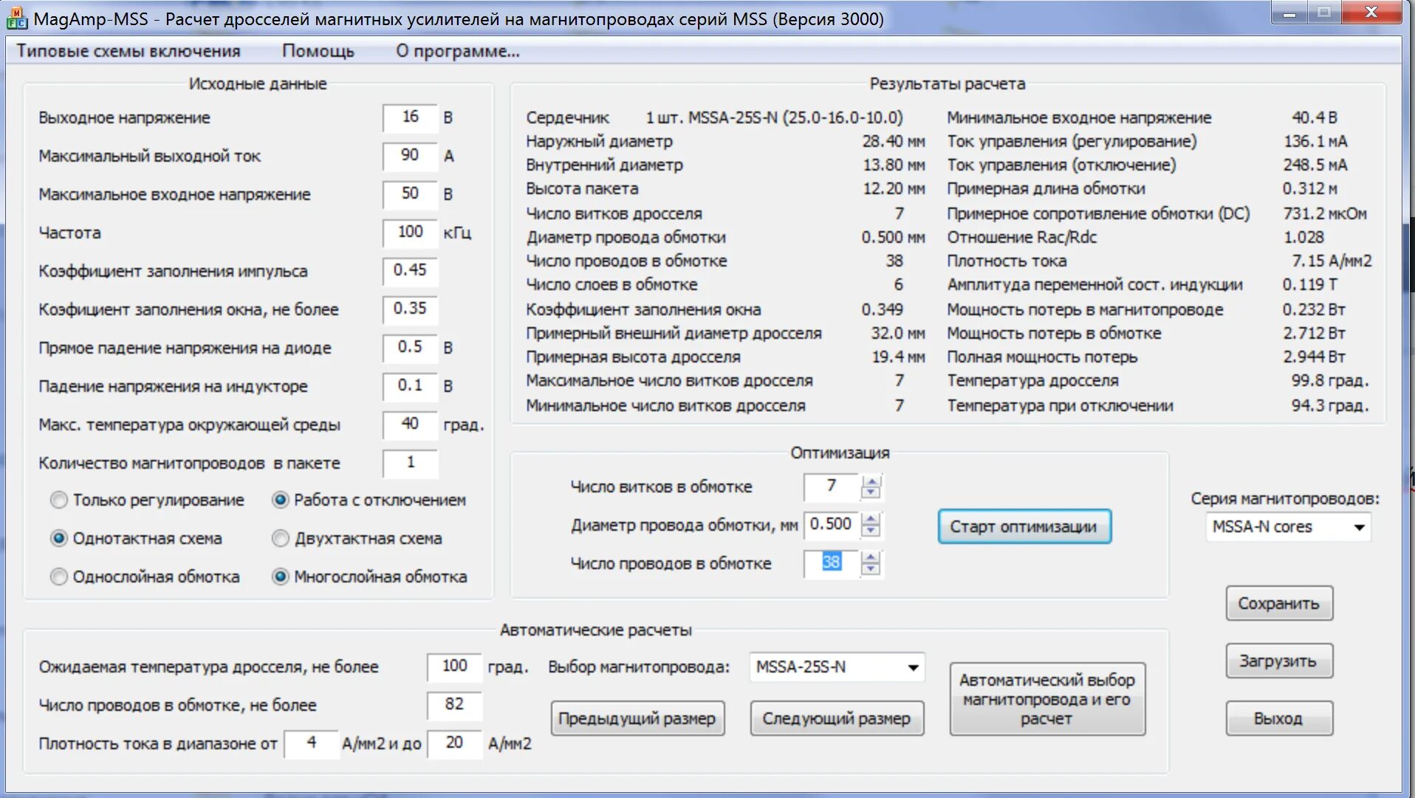
Task: Decrease "Диаметр провода обмотки" with down arrow
Action: pos(871,532)
